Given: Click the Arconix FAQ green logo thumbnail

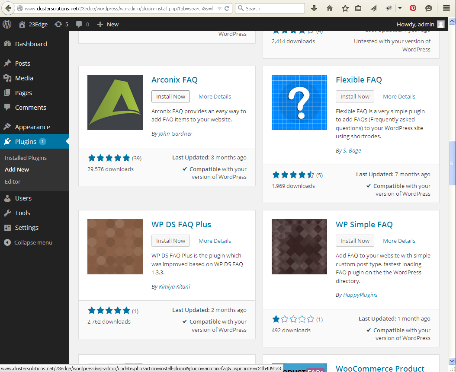Looking at the screenshot, I should [x=115, y=102].
